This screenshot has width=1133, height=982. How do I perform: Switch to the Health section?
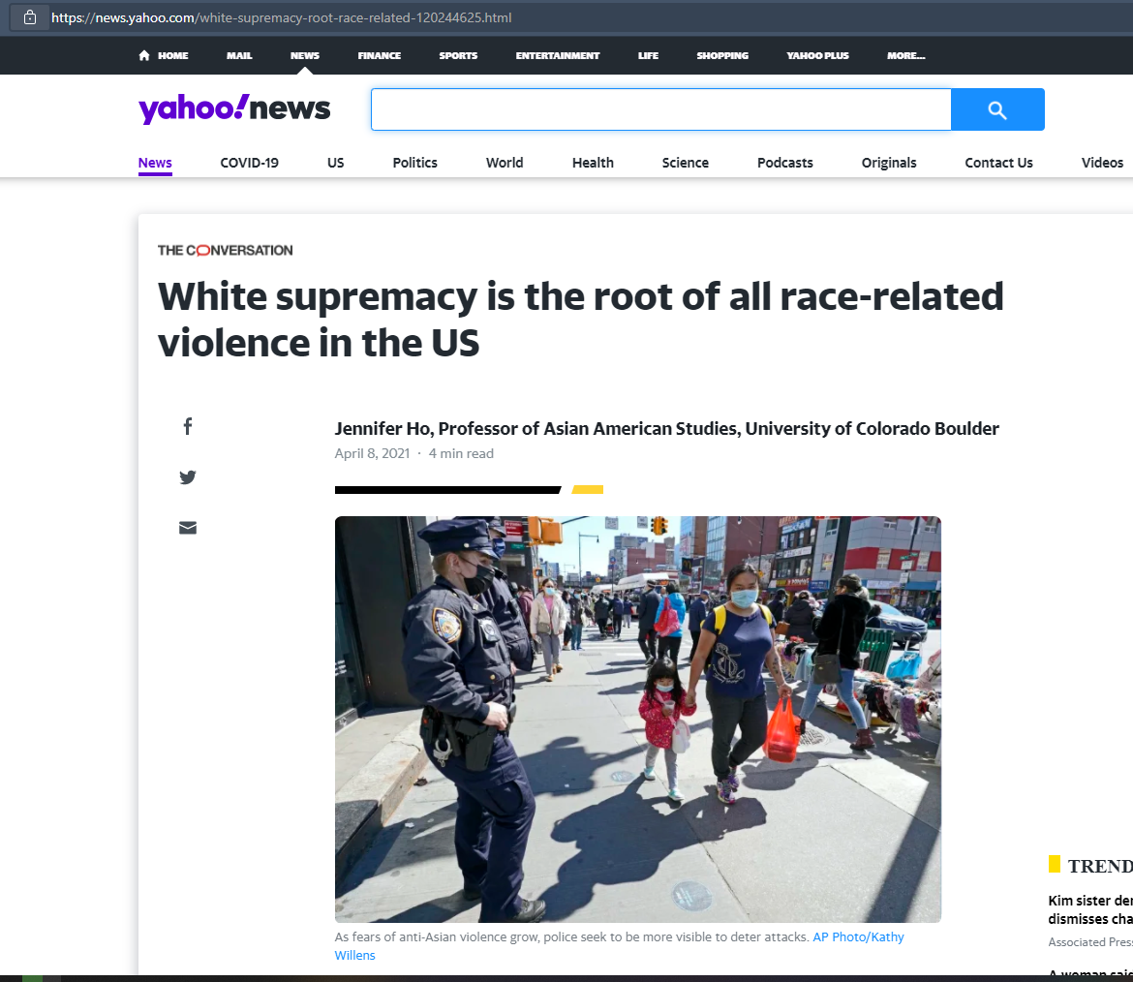(593, 163)
